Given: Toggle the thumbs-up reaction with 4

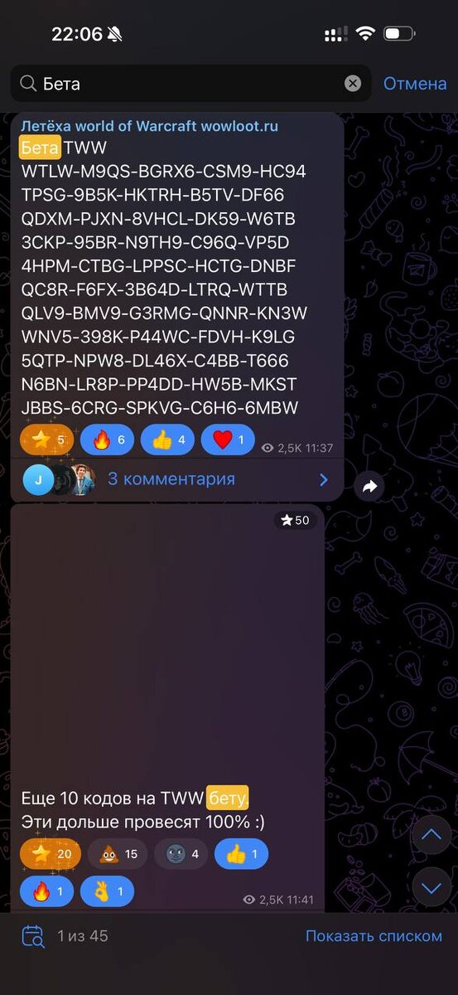Looking at the screenshot, I should coord(168,439).
